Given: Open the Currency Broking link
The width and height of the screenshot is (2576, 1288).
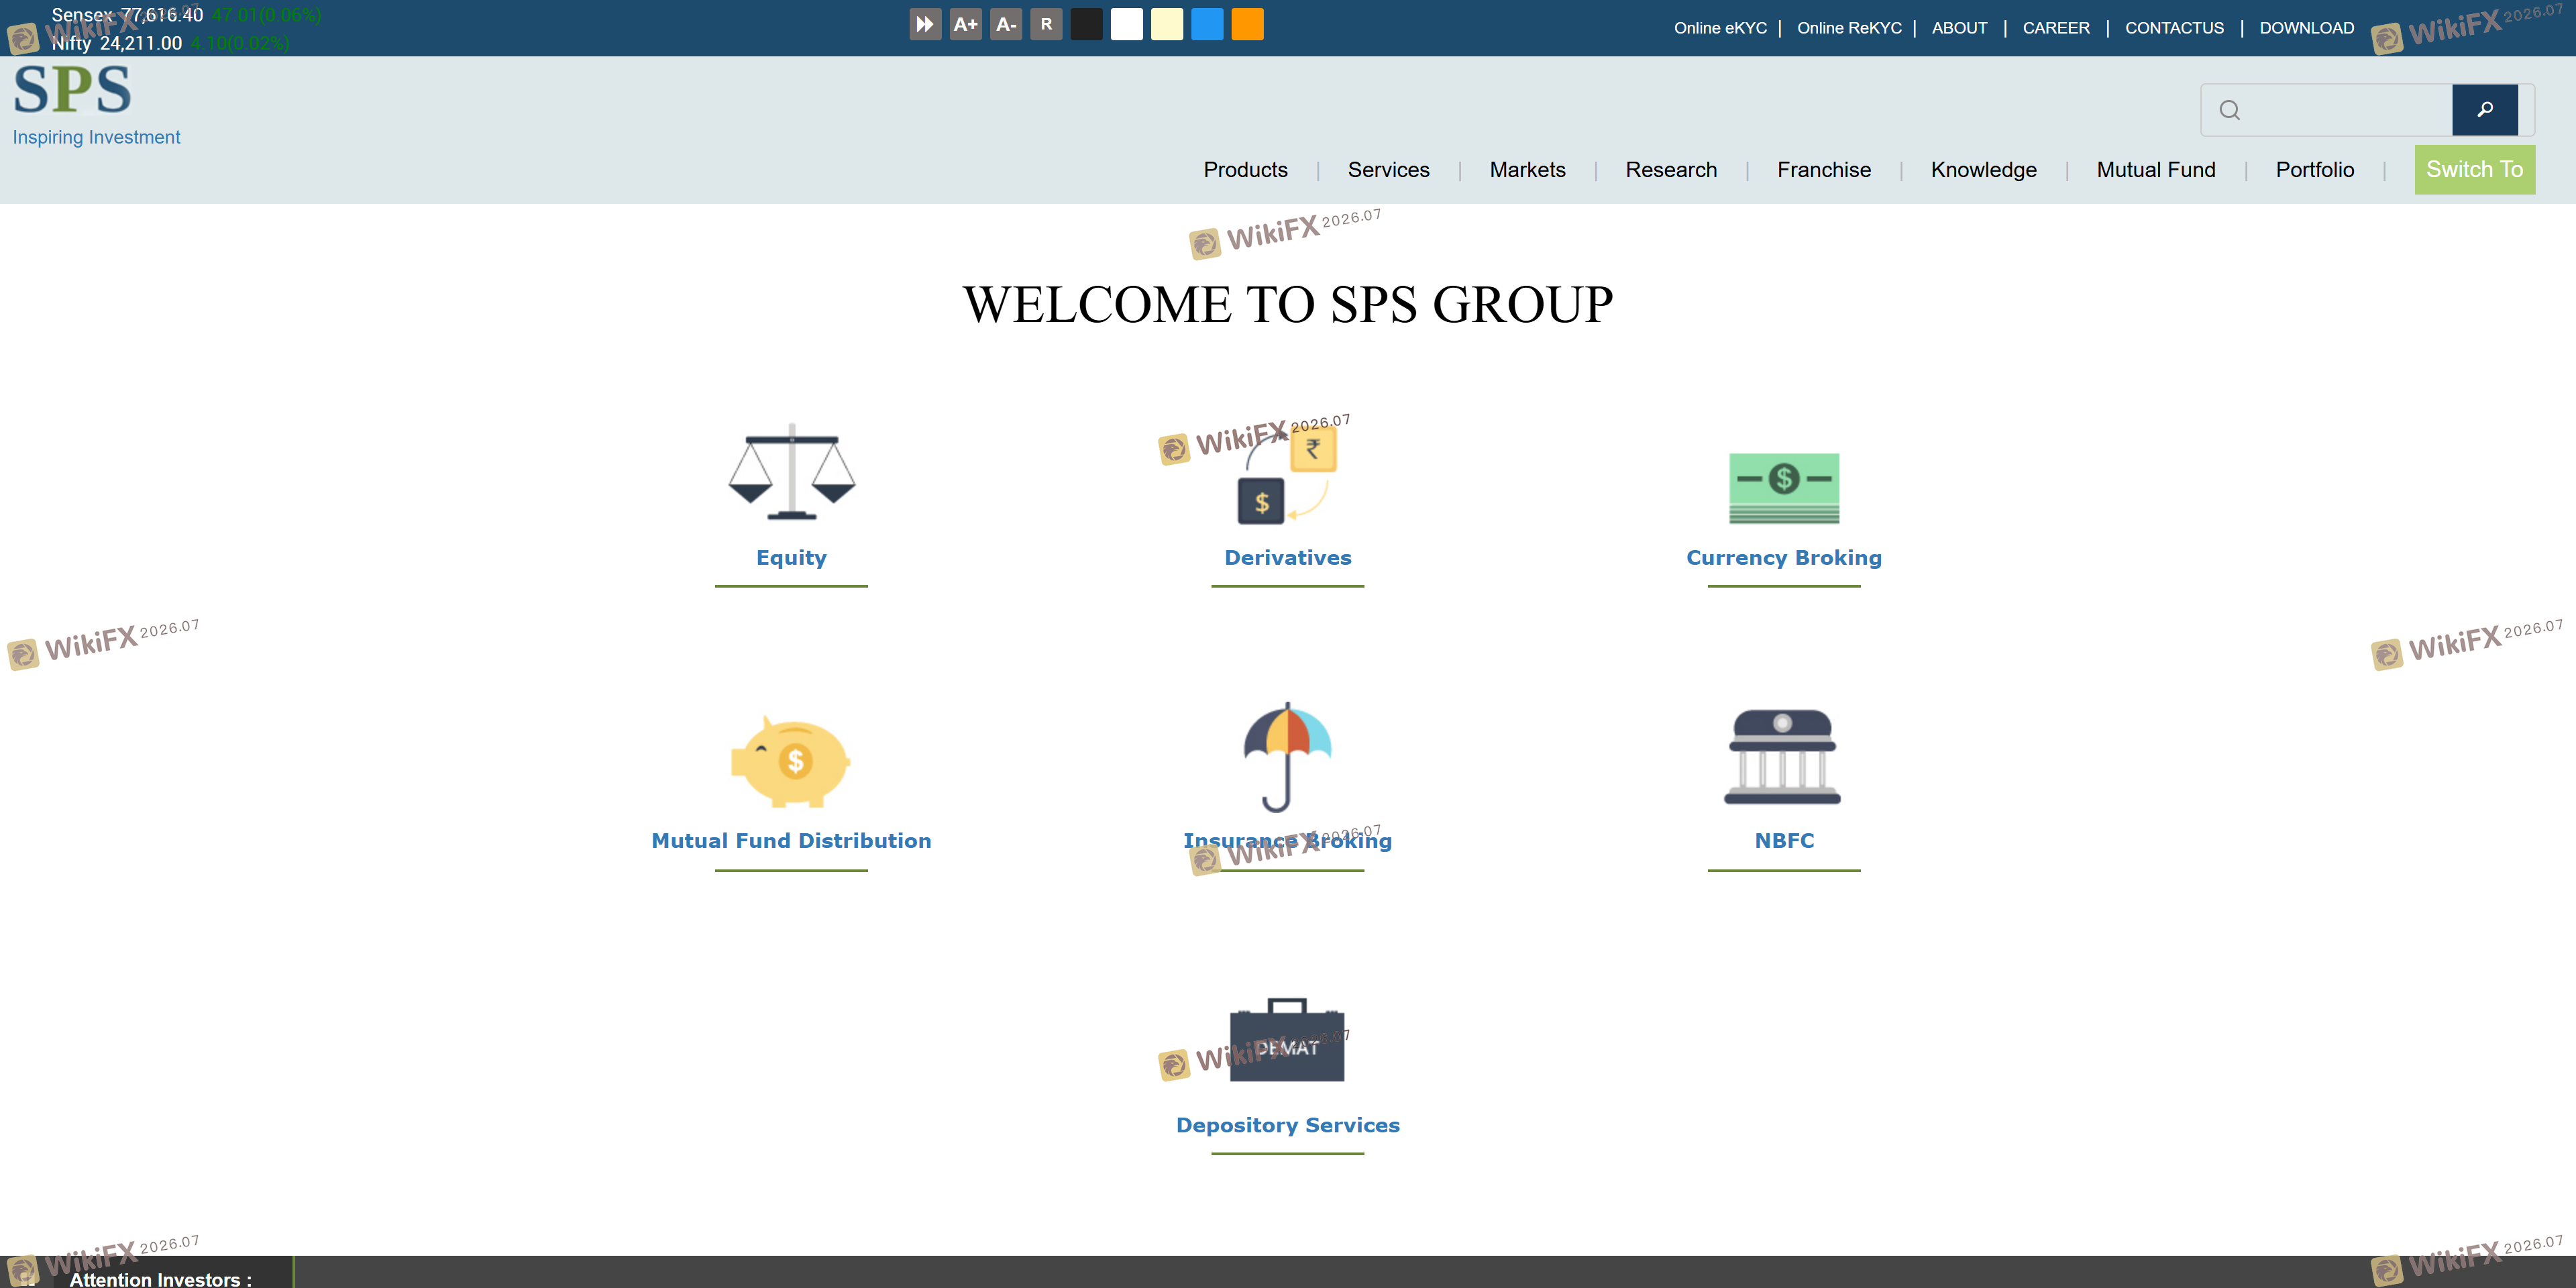Looking at the screenshot, I should (1784, 558).
